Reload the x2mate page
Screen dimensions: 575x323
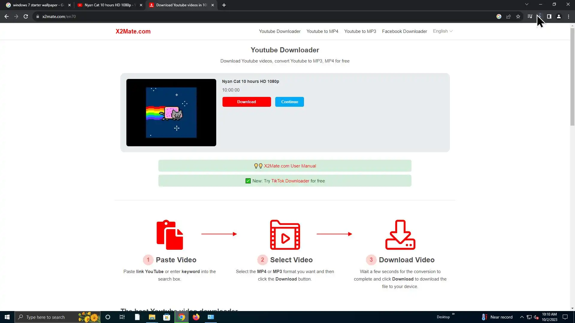point(26,16)
